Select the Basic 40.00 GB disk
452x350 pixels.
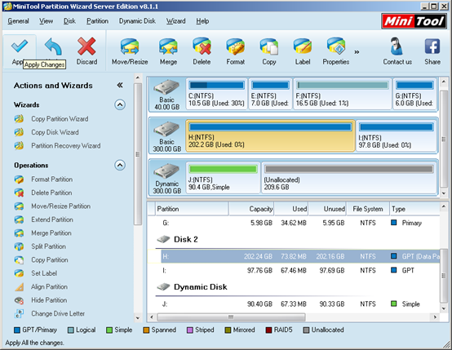point(167,95)
